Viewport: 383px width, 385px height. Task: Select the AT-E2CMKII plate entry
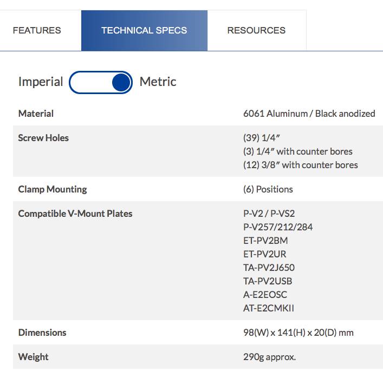(x=269, y=308)
